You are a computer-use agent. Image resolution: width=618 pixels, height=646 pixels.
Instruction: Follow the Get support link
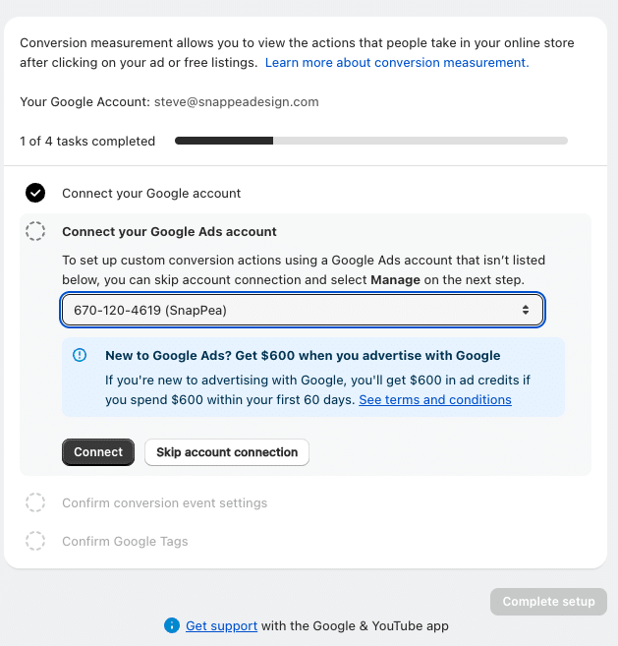coord(221,625)
